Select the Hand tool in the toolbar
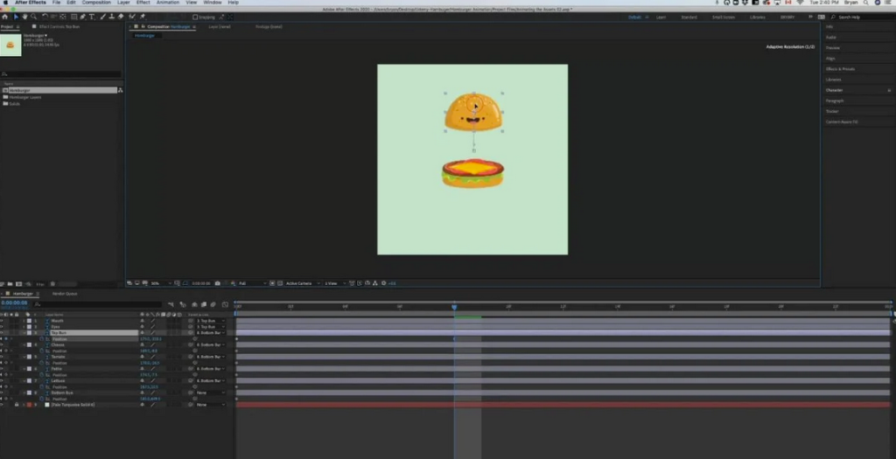This screenshot has width=896, height=459. click(24, 17)
